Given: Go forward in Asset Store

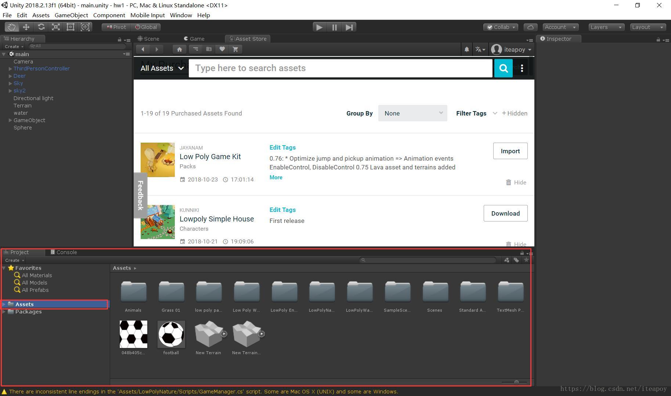Looking at the screenshot, I should click(157, 49).
